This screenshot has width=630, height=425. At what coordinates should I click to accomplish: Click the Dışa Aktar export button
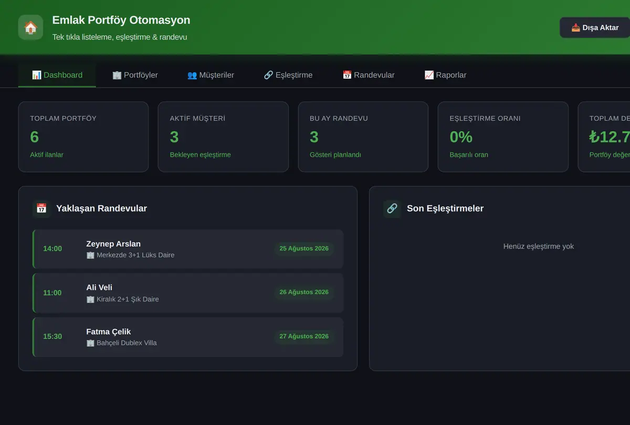[595, 27]
